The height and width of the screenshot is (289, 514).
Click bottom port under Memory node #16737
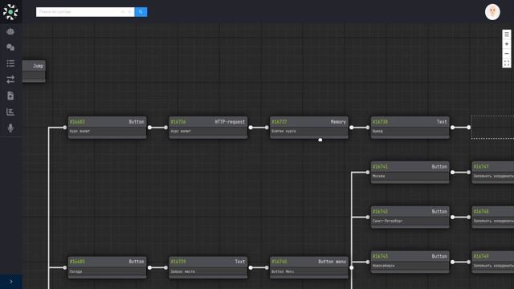320,140
